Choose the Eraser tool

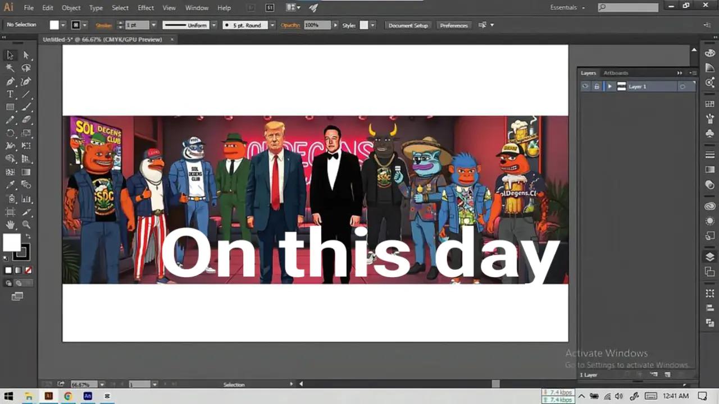point(26,120)
